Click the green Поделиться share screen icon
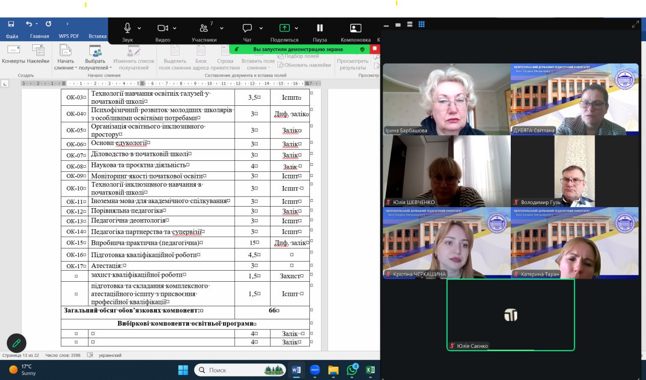The image size is (646, 380). [x=284, y=28]
